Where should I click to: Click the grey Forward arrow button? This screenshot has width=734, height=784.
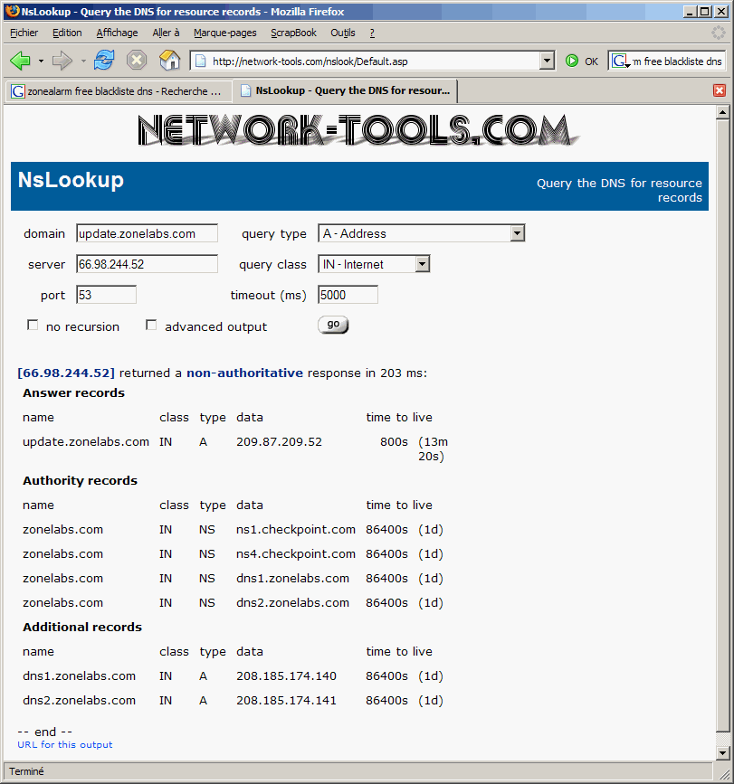62,61
